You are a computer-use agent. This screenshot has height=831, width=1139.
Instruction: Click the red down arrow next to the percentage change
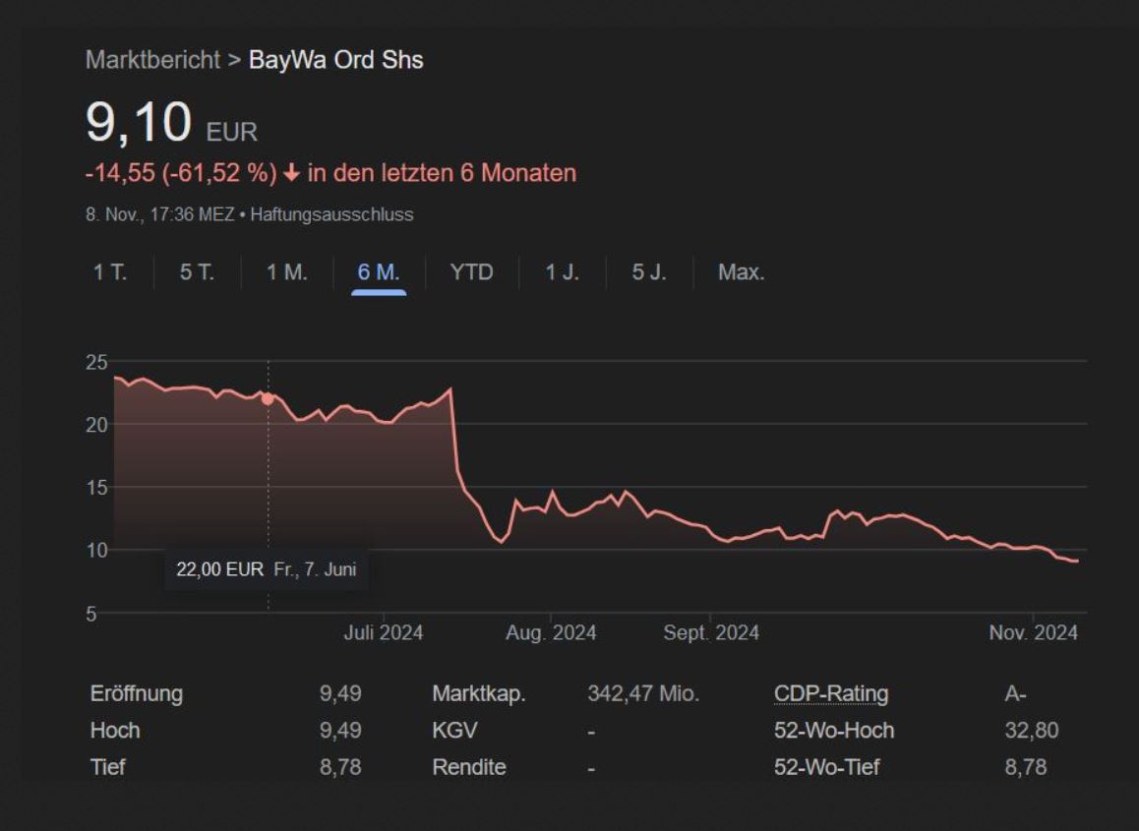click(x=291, y=174)
